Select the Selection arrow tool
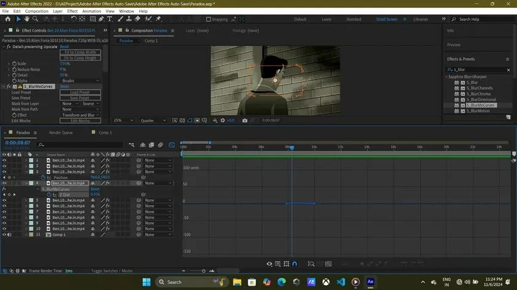Image resolution: width=517 pixels, height=290 pixels. pos(18,19)
